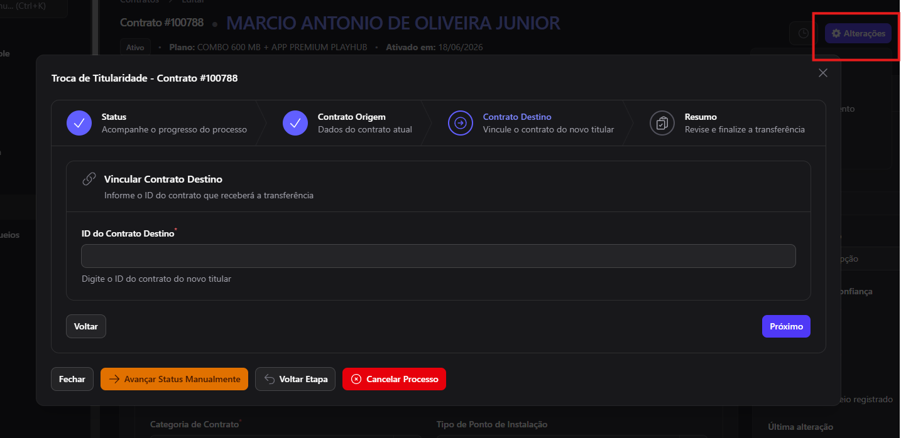Click the Voltar button
The width and height of the screenshot is (901, 438).
tap(86, 326)
